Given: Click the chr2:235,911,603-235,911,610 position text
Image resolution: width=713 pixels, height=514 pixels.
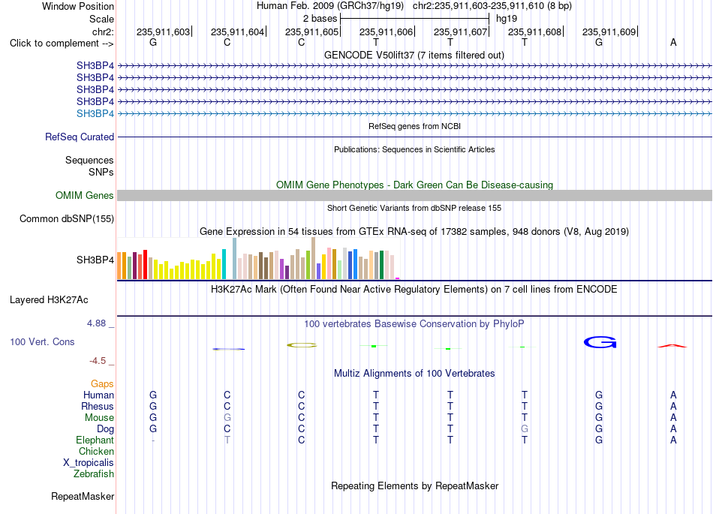Looking at the screenshot, I should tap(492, 6).
